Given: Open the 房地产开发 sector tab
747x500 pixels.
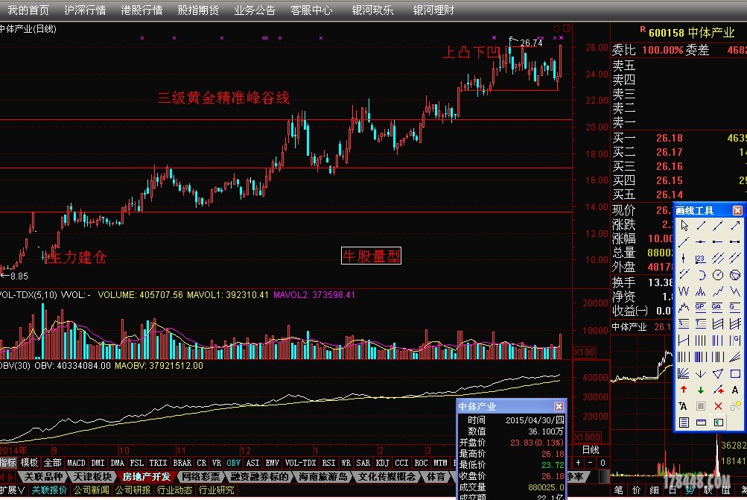Looking at the screenshot, I should [x=147, y=476].
